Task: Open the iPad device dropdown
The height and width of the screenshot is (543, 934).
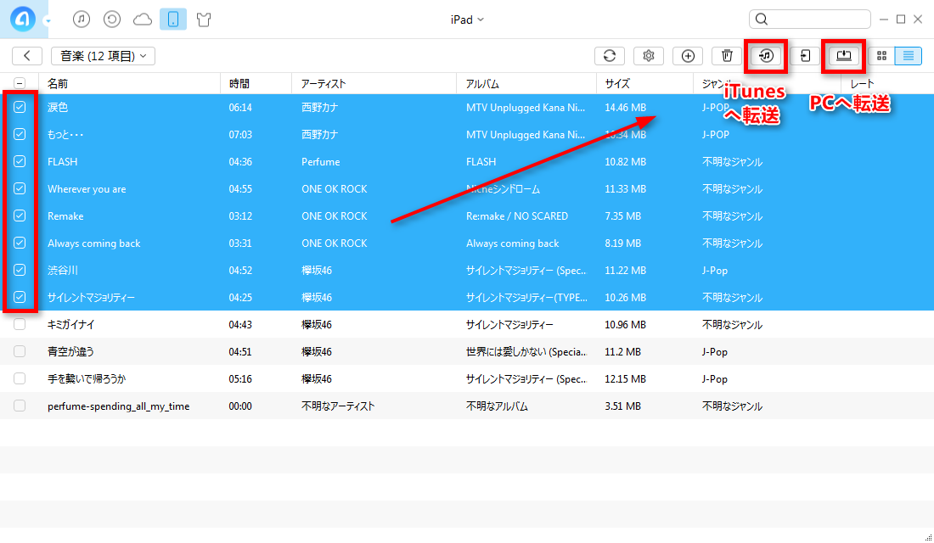Action: pyautogui.click(x=467, y=20)
